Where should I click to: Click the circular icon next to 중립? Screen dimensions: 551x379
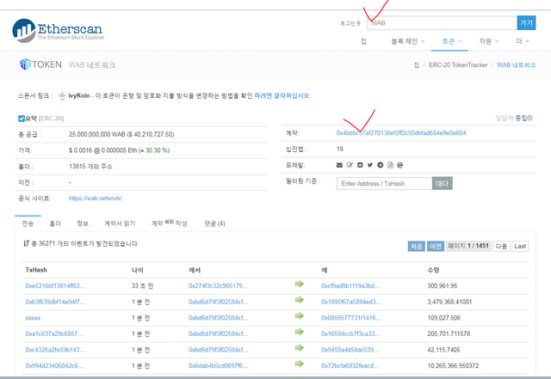point(530,118)
